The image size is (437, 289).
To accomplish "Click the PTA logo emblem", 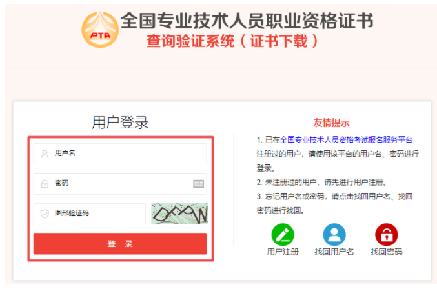I will [x=100, y=30].
